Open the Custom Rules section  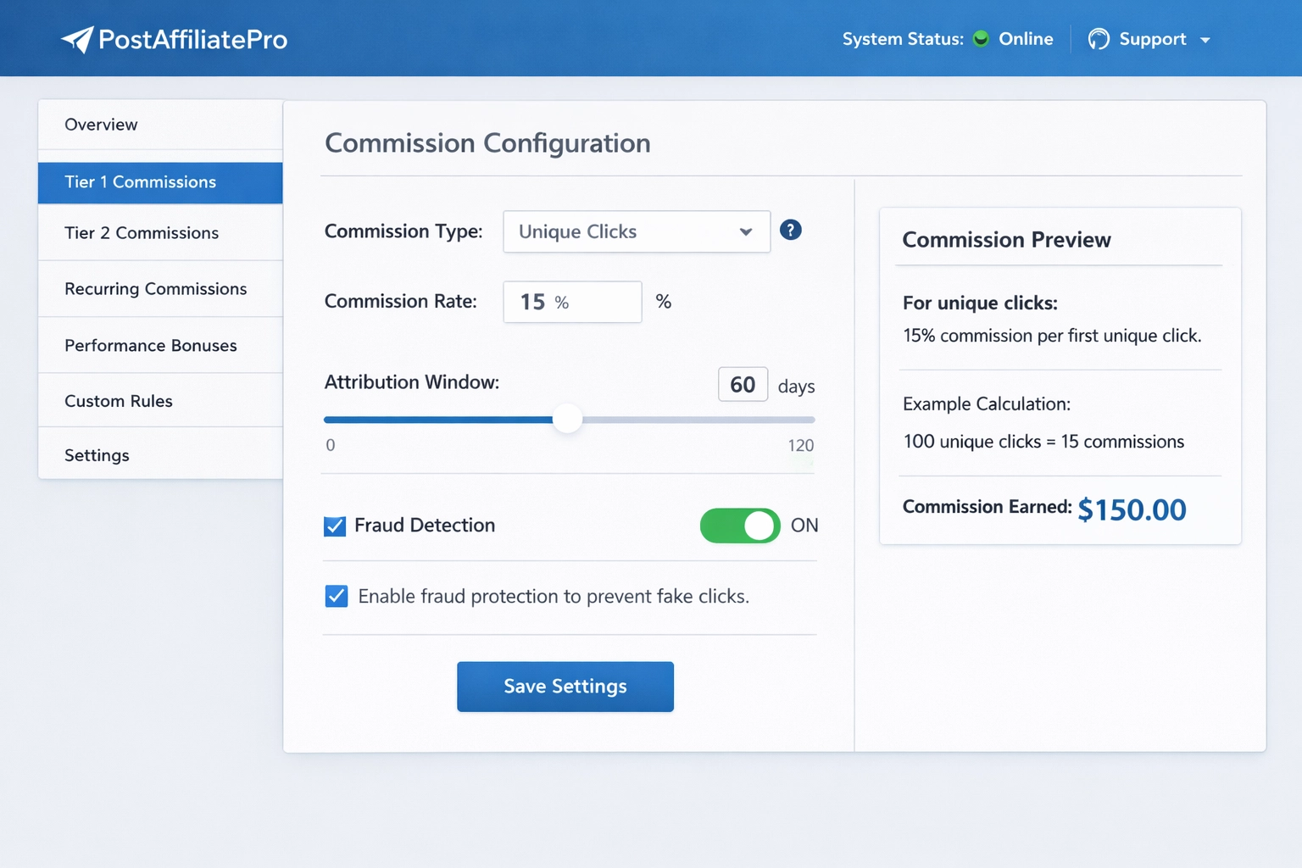pyautogui.click(x=119, y=401)
